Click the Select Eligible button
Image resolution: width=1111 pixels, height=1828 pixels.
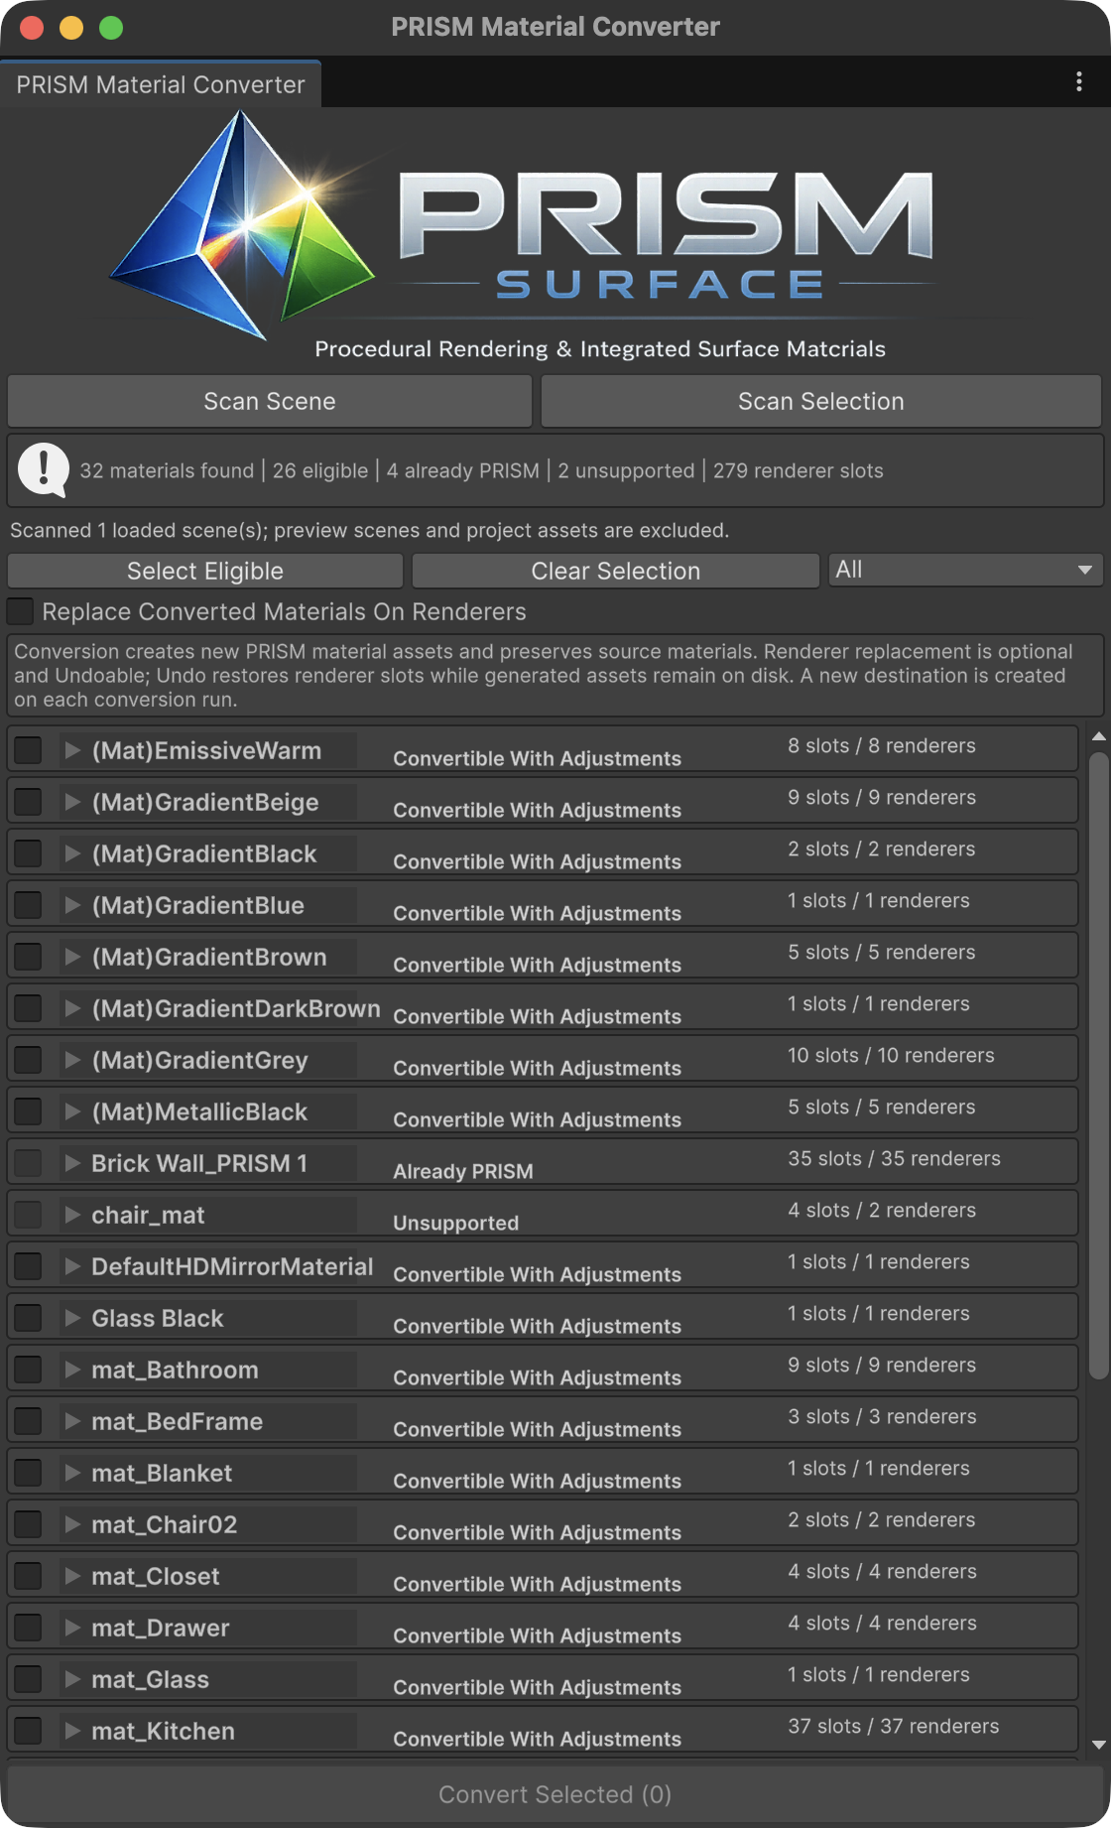[x=205, y=571]
